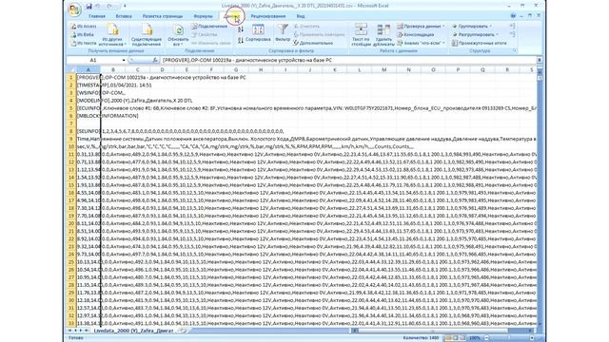The width and height of the screenshot is (609, 342).
Task: Open Дополнительно advanced filter options
Action: (313, 43)
